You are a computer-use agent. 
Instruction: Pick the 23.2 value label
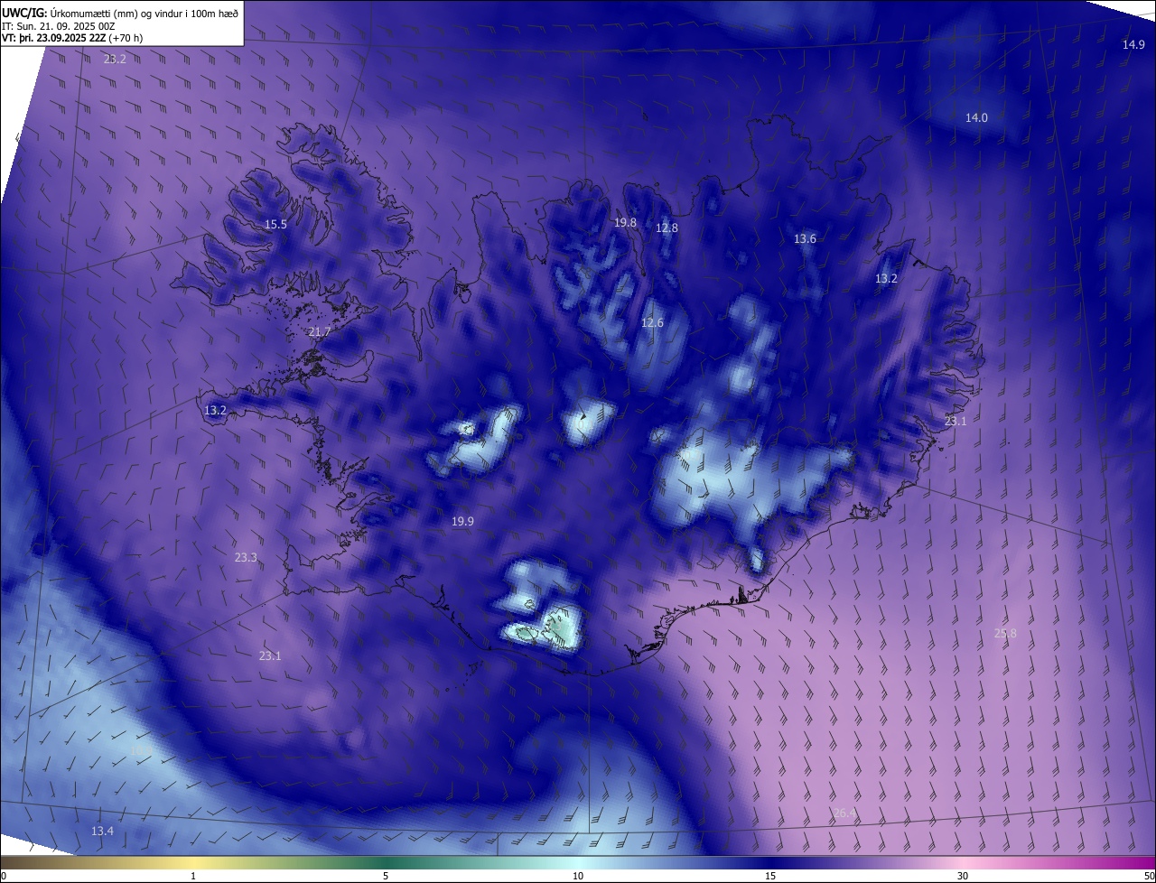pos(115,59)
